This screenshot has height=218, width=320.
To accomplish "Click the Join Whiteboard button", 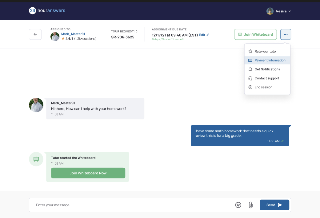I will 255,34.
